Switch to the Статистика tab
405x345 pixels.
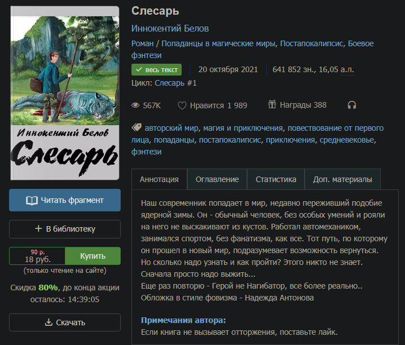click(276, 179)
